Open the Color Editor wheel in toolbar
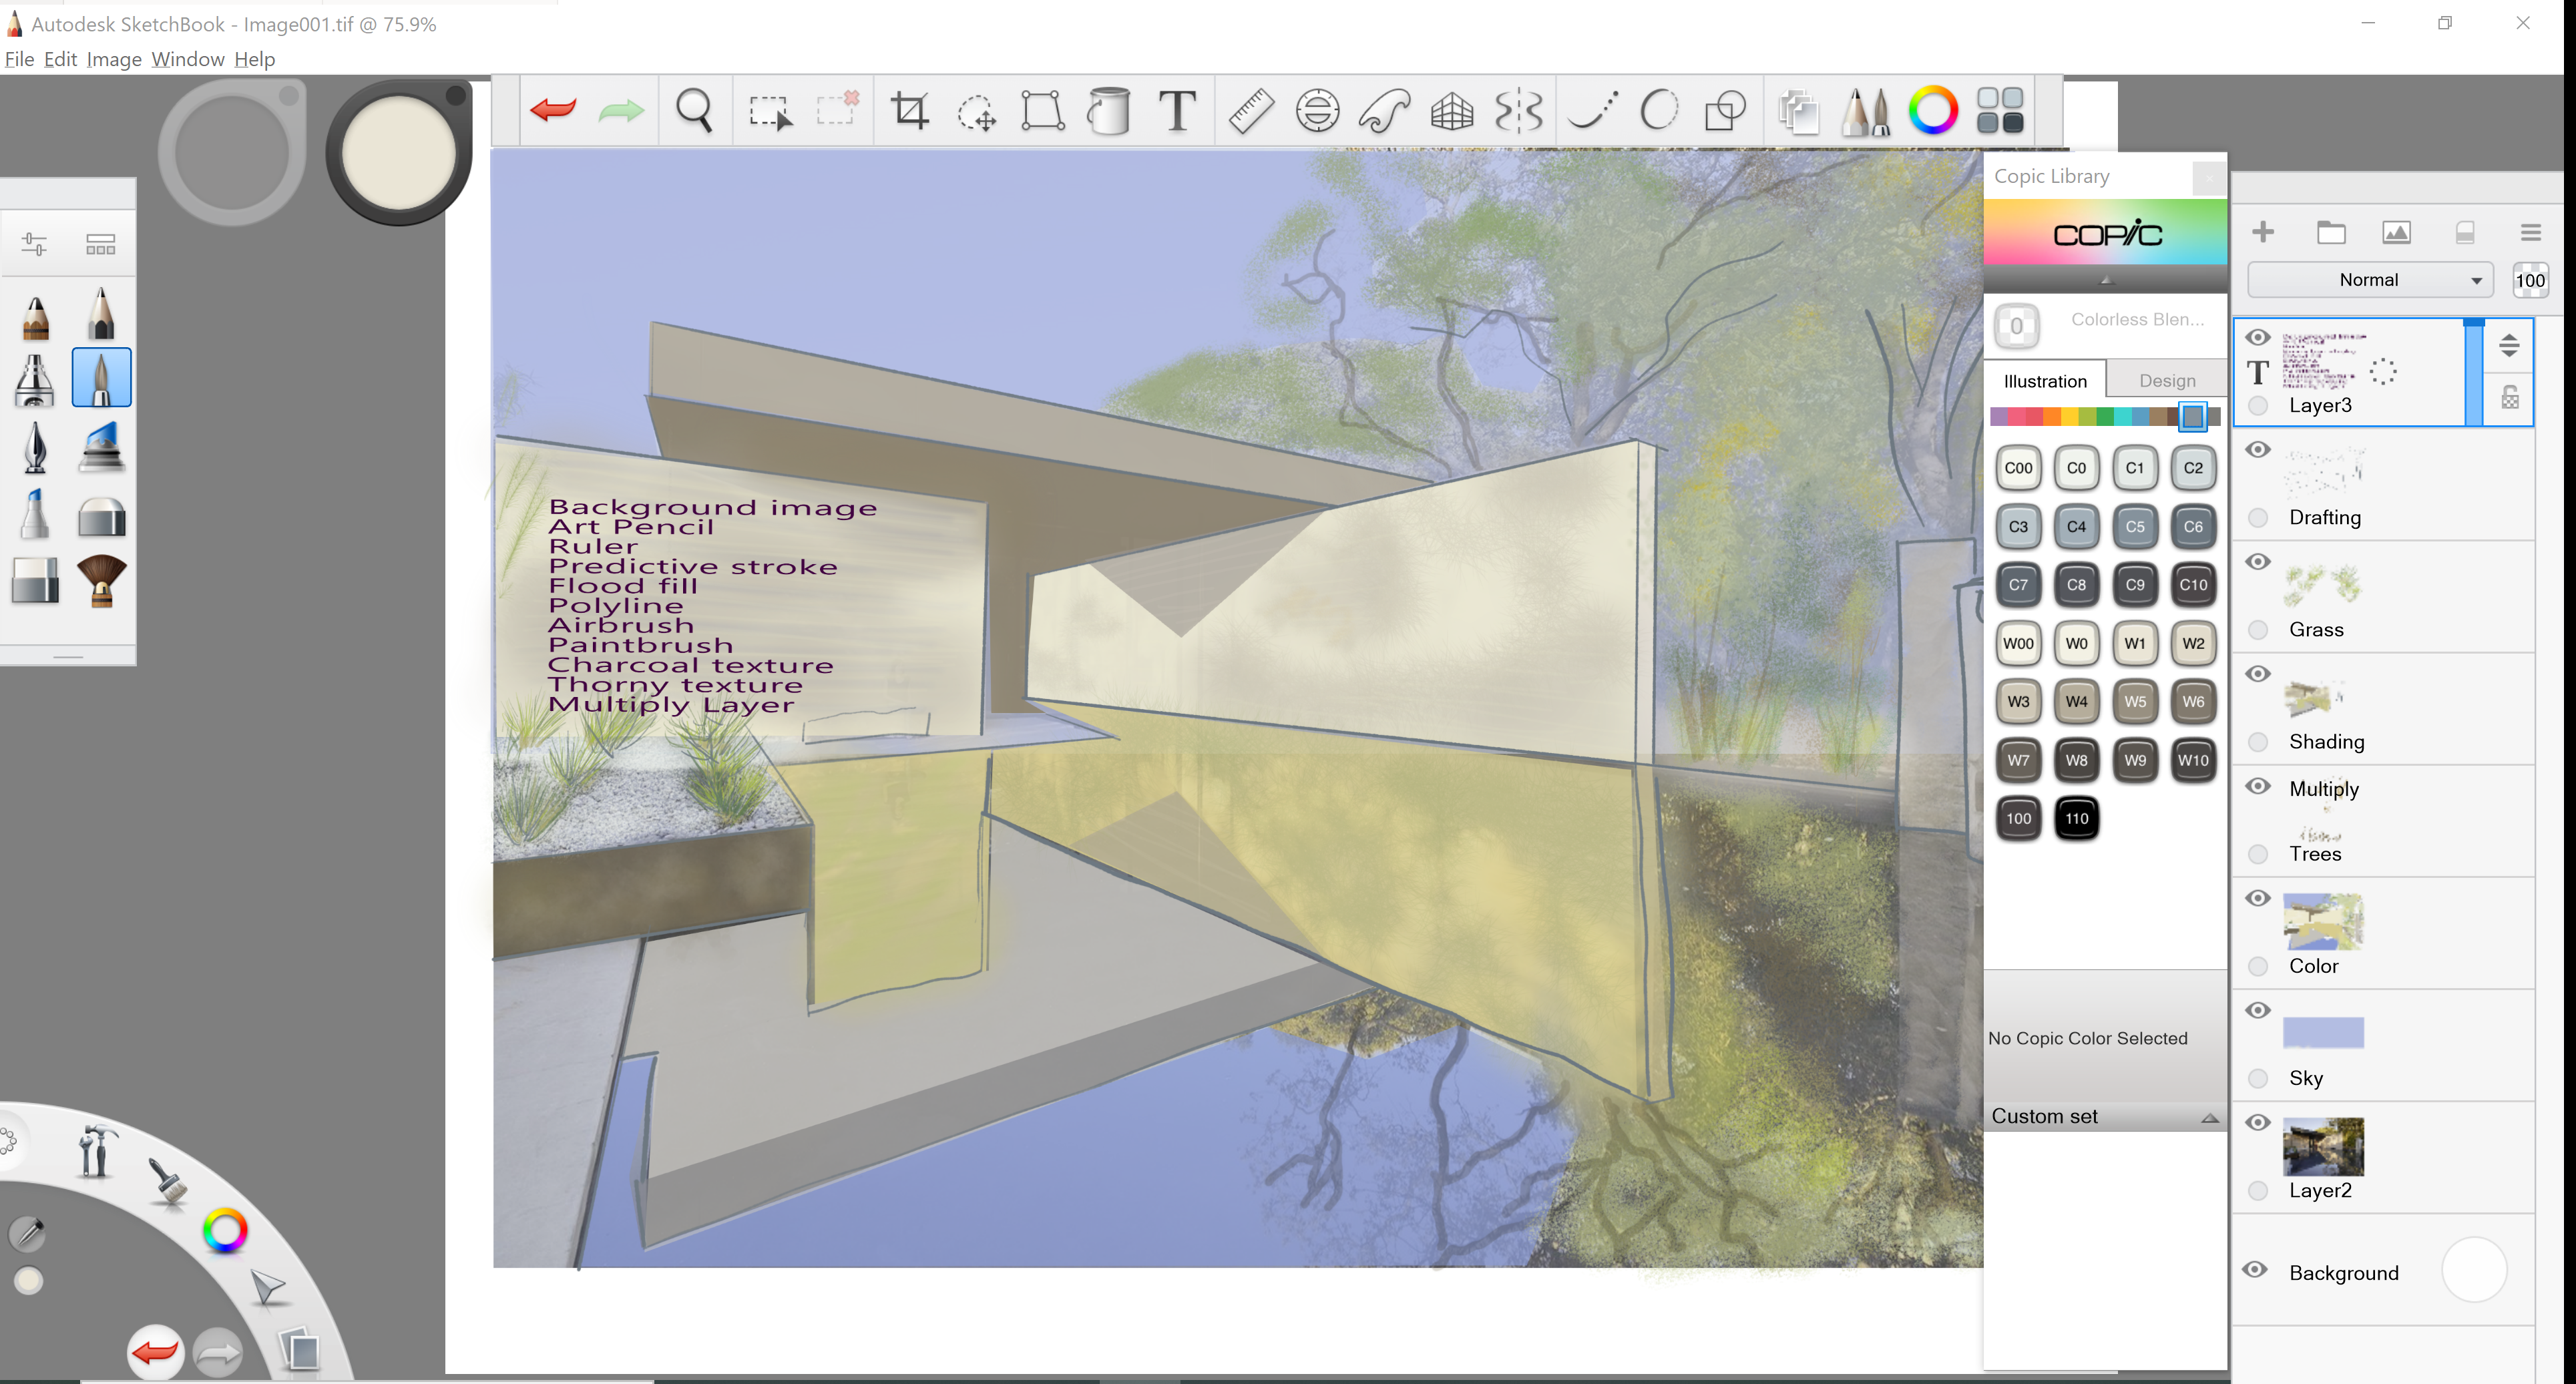The image size is (2576, 1384). (1933, 110)
